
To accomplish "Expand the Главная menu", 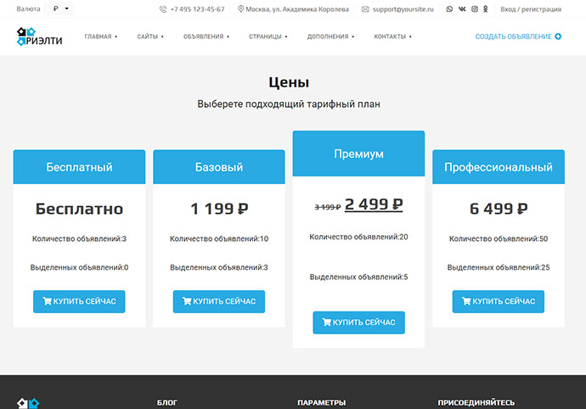I will [x=100, y=36].
